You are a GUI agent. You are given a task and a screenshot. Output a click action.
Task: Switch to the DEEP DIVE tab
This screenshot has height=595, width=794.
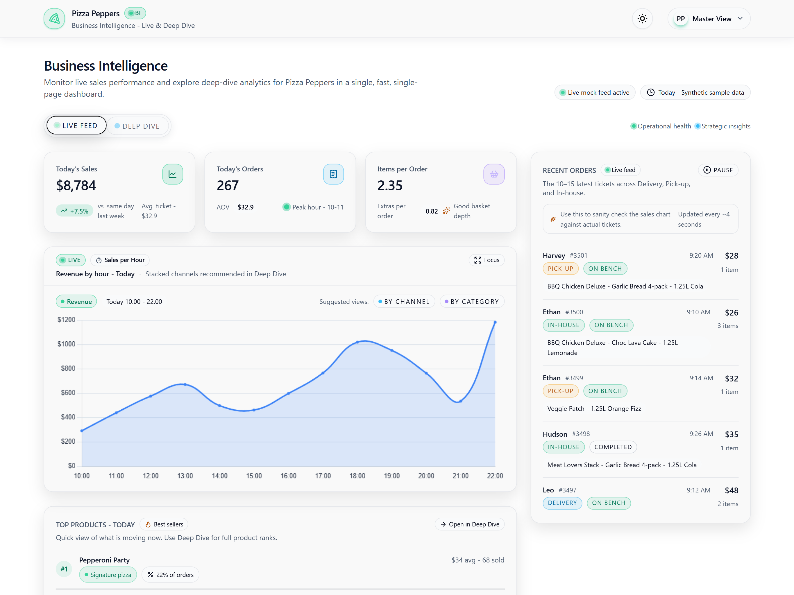[137, 126]
